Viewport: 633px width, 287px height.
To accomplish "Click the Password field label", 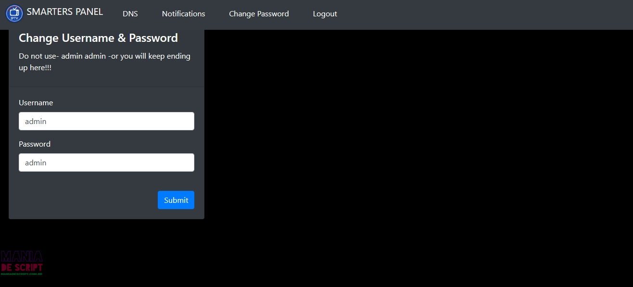I will point(35,144).
